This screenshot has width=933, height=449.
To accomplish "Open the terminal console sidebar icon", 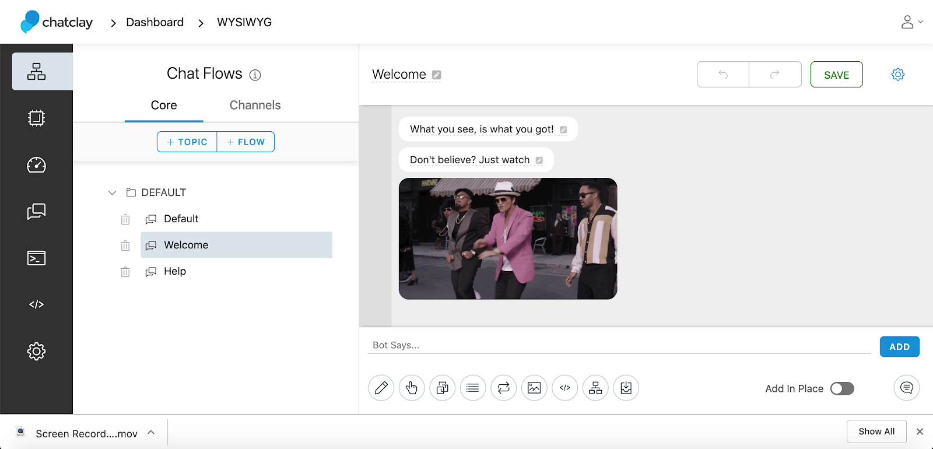I will pos(36,258).
